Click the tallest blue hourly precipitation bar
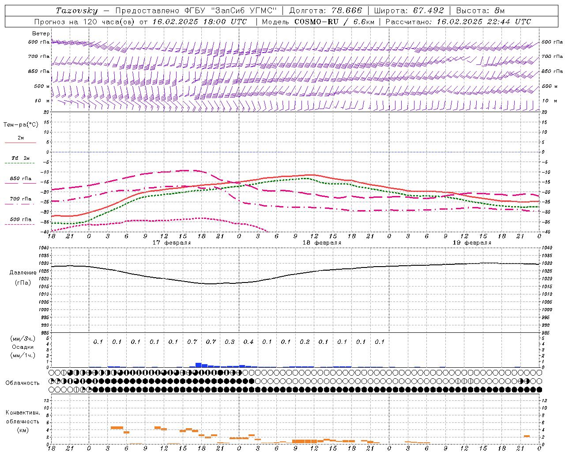 [x=198, y=365]
